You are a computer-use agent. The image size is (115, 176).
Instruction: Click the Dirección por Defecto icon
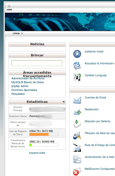point(77,124)
